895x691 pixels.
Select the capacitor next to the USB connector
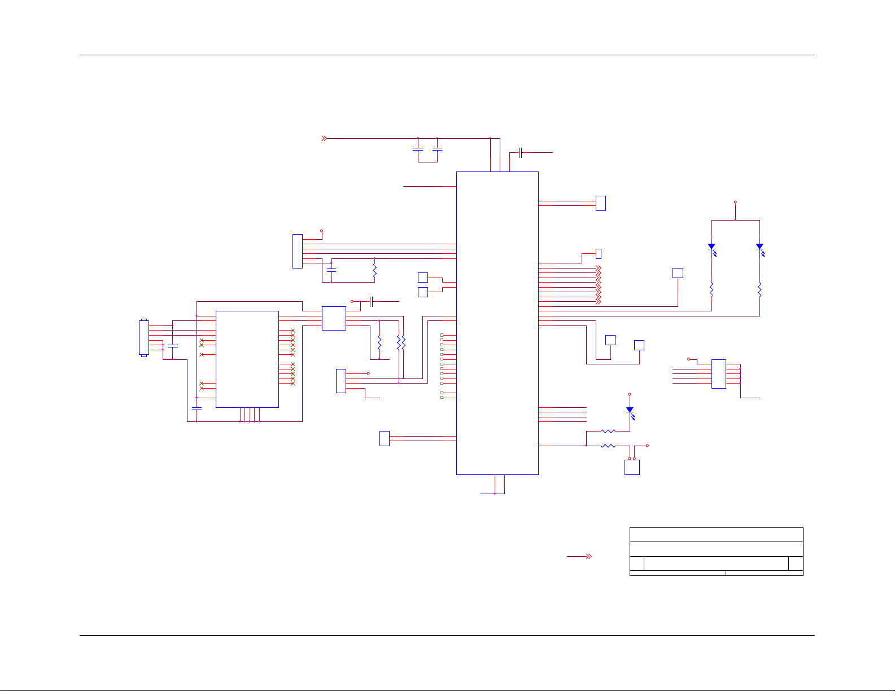[x=173, y=346]
